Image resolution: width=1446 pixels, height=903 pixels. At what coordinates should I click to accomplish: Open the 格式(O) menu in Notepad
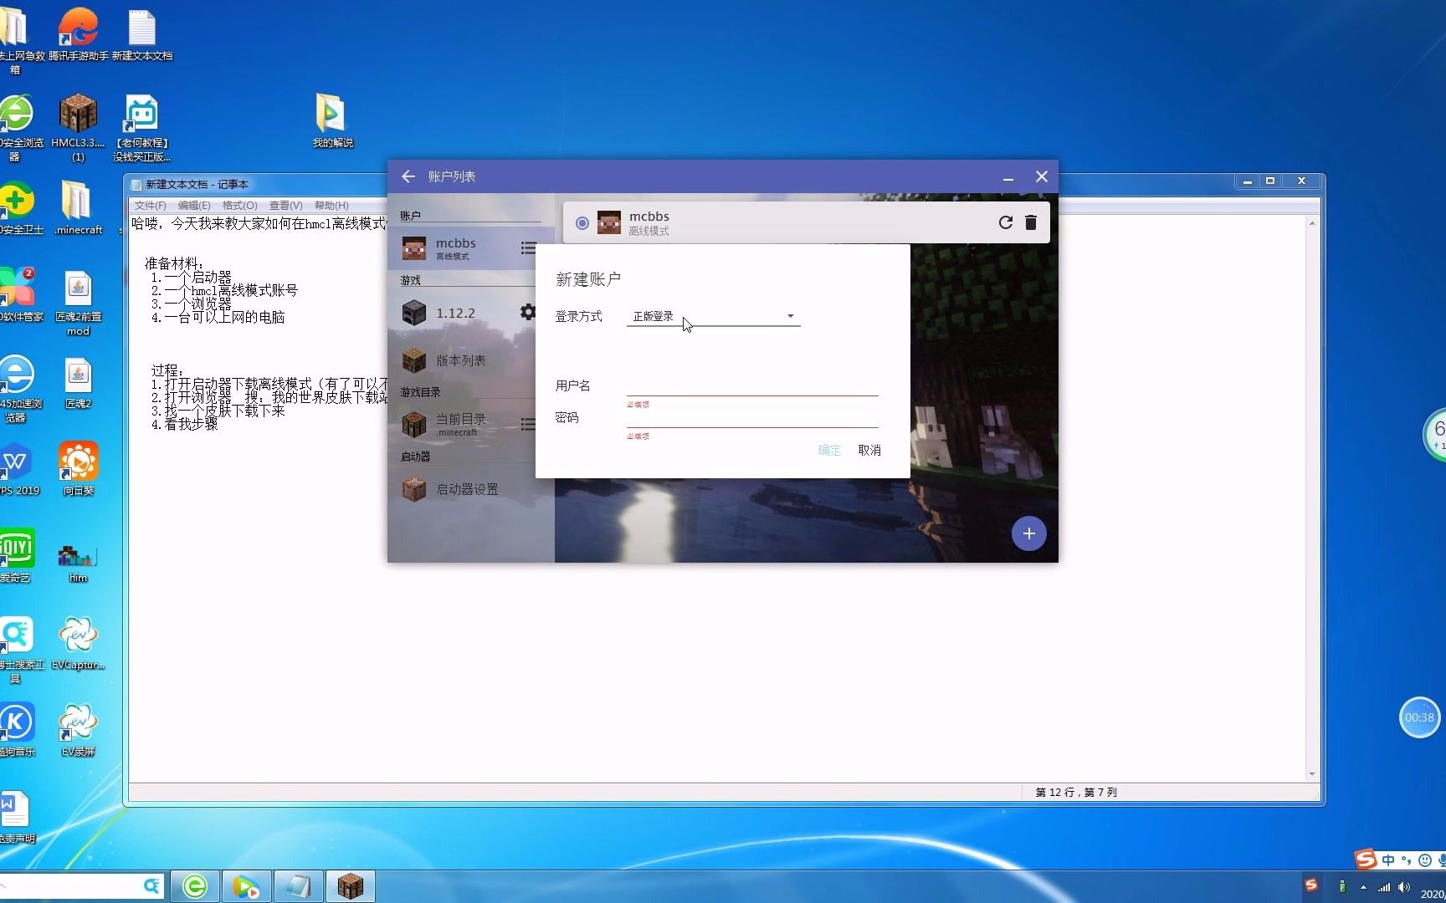pos(239,206)
